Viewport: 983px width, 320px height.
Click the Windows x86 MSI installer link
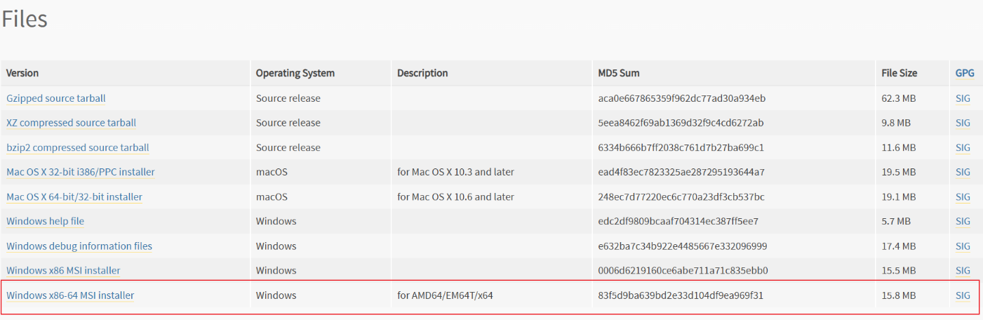coord(63,270)
